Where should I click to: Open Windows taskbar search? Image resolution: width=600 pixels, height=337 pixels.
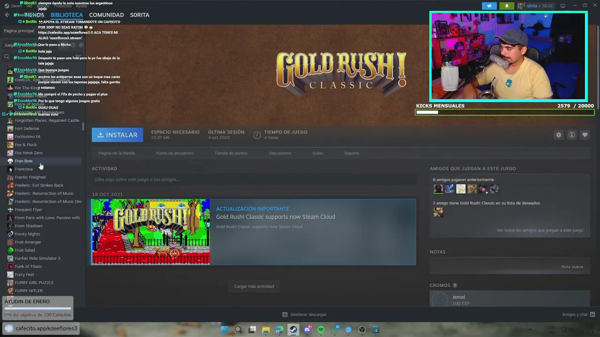[238, 330]
